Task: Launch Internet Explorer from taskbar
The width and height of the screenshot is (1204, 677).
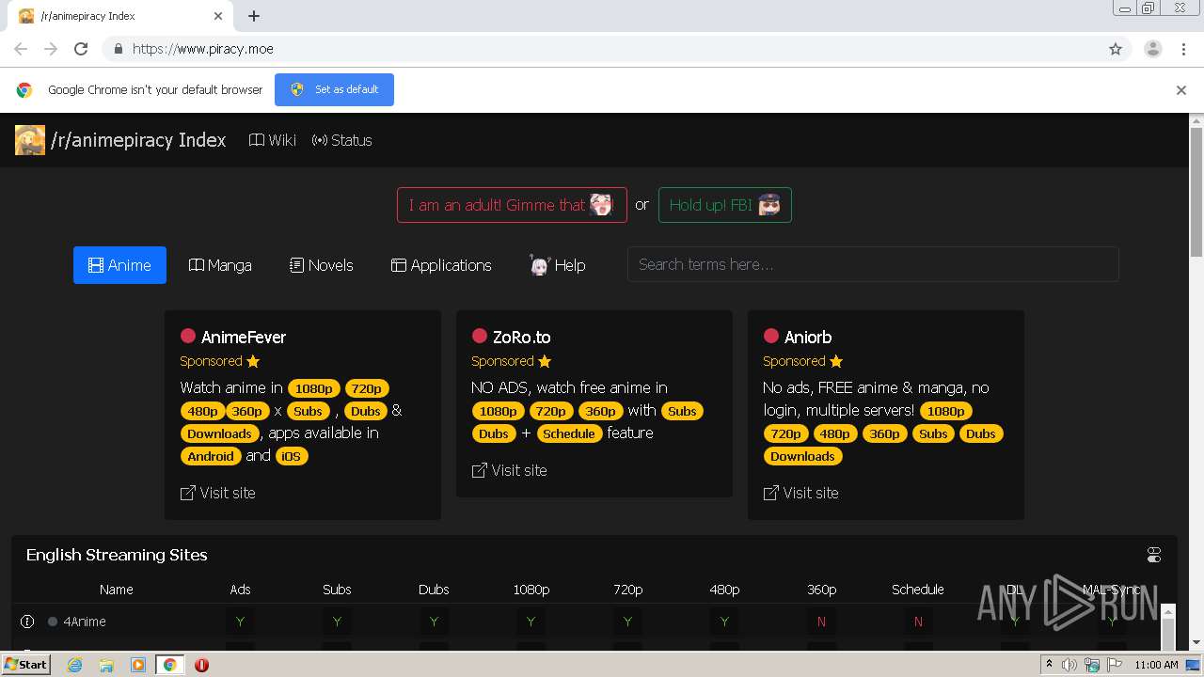Action: coord(75,665)
